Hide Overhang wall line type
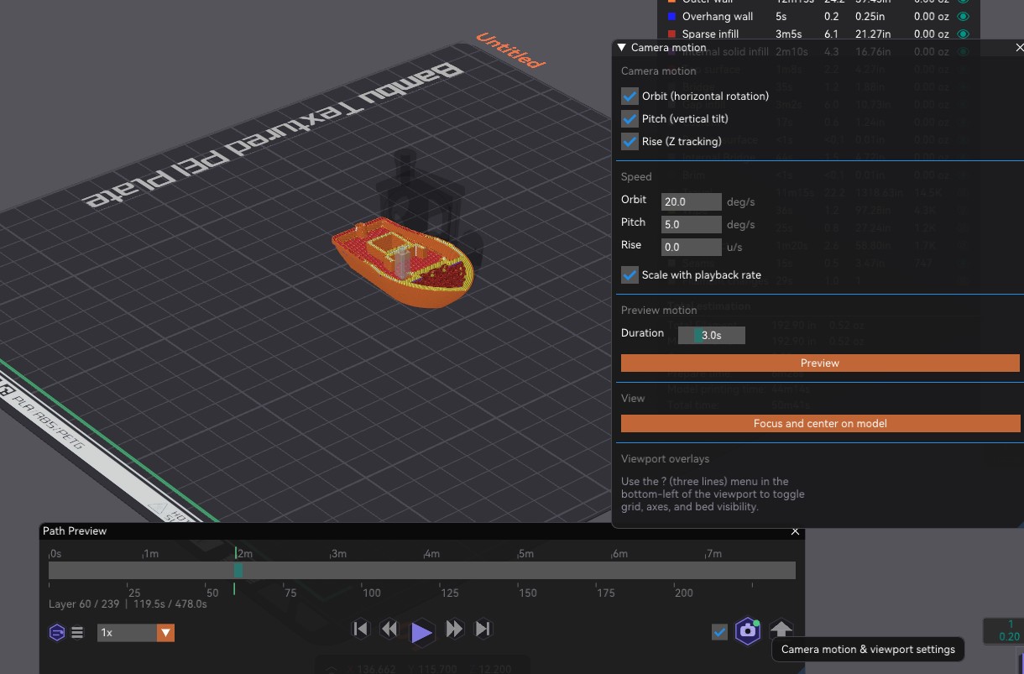The image size is (1024, 674). coord(964,16)
